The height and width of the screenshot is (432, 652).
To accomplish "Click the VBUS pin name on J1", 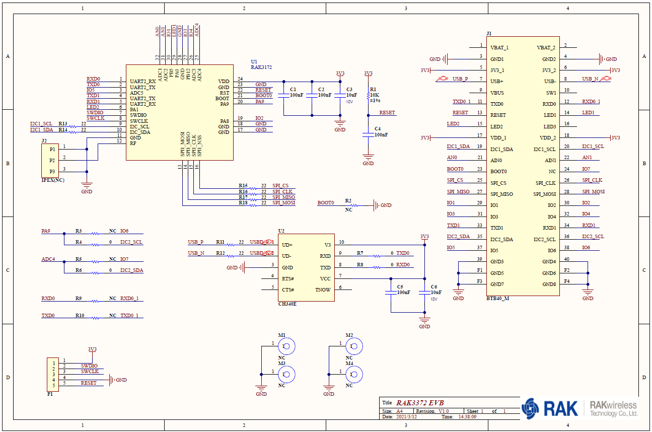I will (497, 93).
